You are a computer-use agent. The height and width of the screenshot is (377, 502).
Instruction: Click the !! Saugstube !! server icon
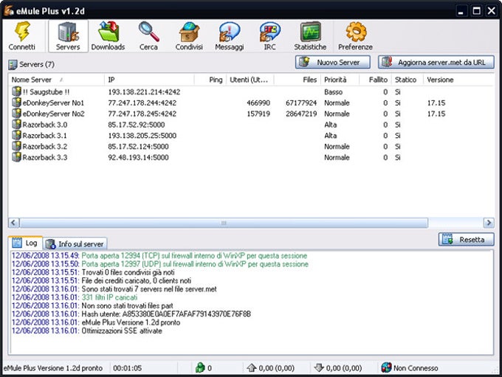tap(16, 91)
